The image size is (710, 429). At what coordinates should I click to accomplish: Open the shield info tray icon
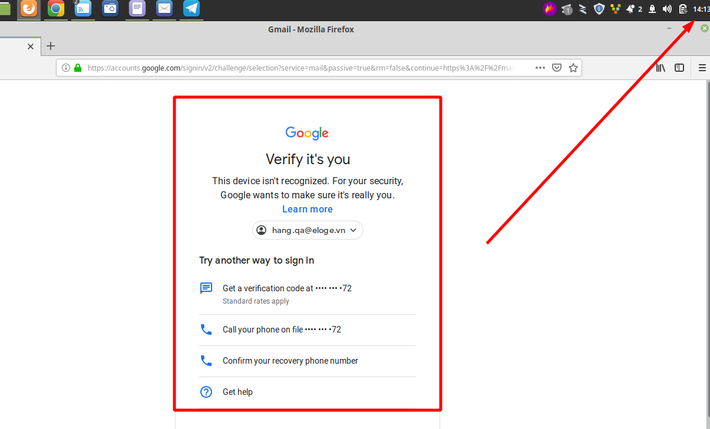tap(599, 9)
